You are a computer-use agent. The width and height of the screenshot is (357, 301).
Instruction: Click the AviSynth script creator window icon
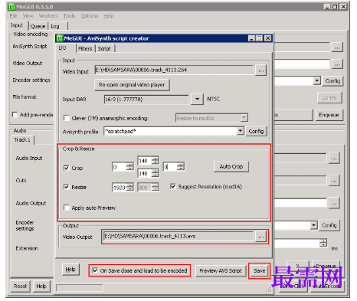(x=60, y=38)
